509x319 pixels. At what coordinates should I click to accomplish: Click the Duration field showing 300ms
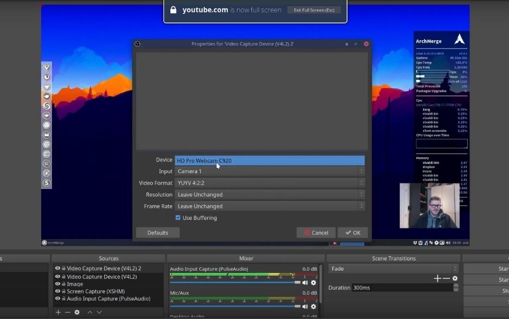coord(403,288)
